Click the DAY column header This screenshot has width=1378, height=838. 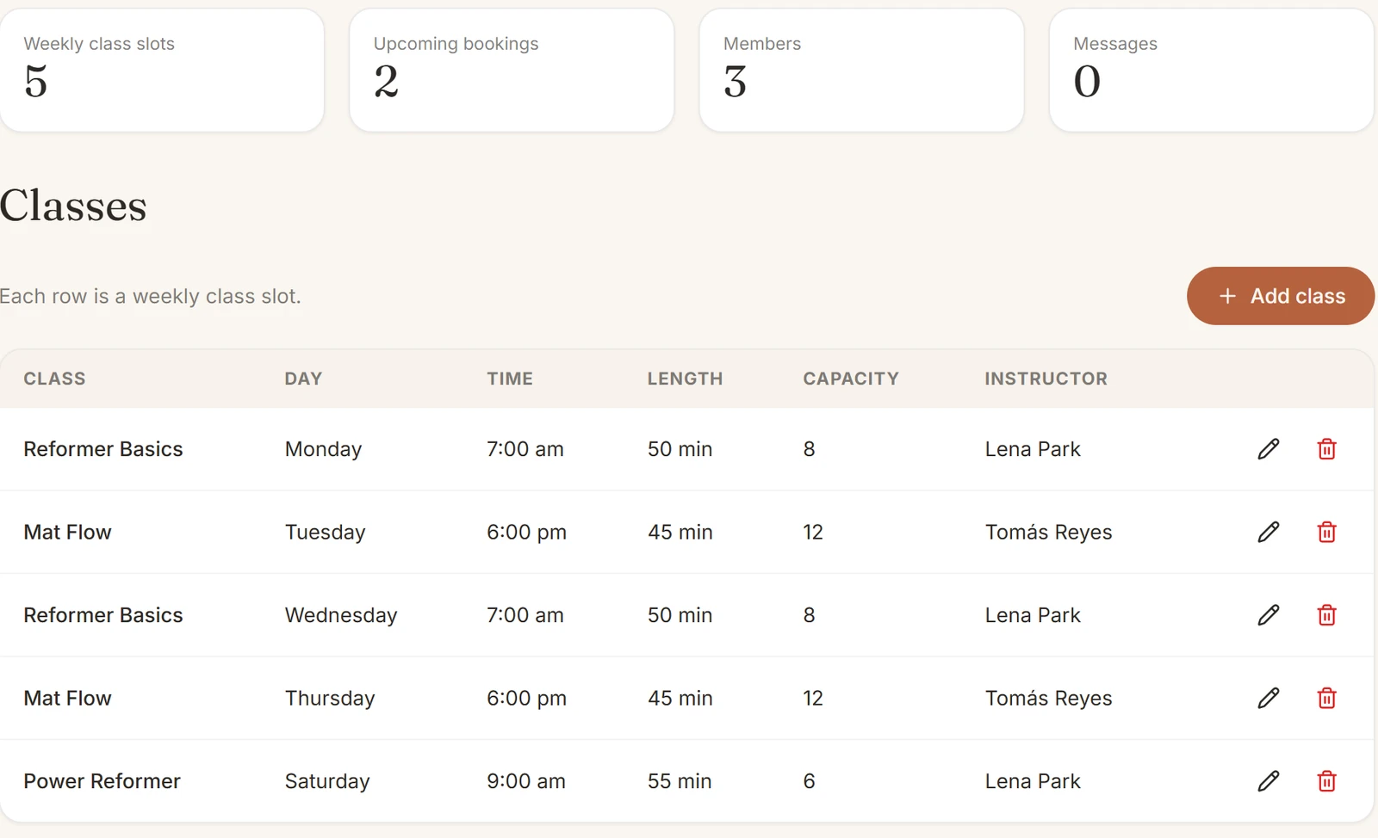(x=303, y=379)
